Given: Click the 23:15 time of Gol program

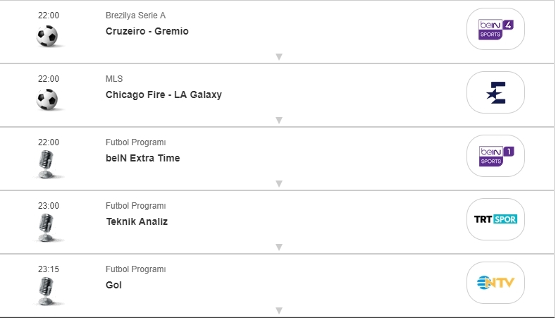Looking at the screenshot, I should (x=49, y=269).
